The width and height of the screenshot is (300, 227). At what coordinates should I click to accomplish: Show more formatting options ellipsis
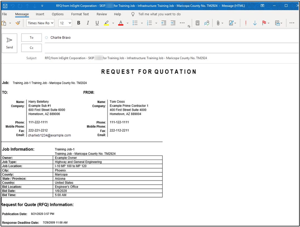[182, 23]
